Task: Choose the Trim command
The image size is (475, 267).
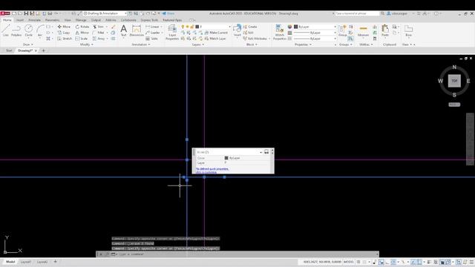Action: (99, 27)
